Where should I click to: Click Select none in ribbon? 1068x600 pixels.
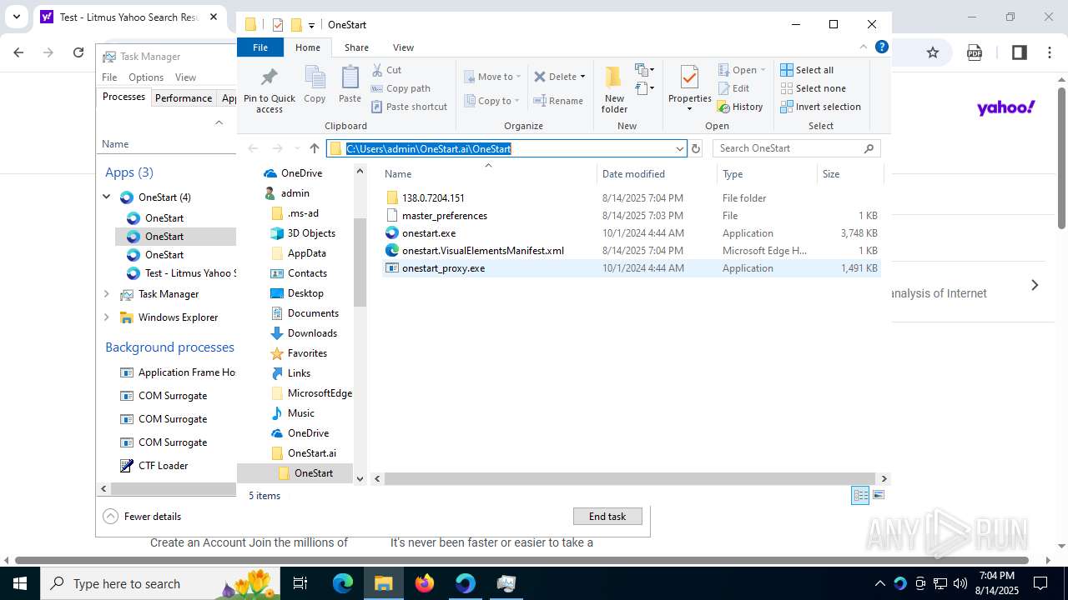[x=813, y=88]
